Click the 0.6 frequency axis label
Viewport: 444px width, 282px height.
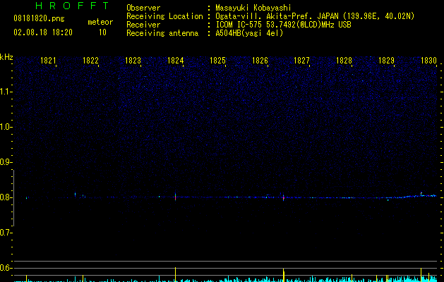[6, 268]
